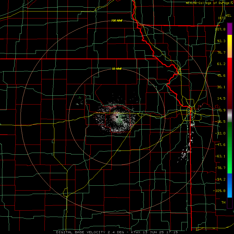Click the VEL legend title
Image resolution: width=234 pixels, height=234 pixels.
(x=229, y=16)
